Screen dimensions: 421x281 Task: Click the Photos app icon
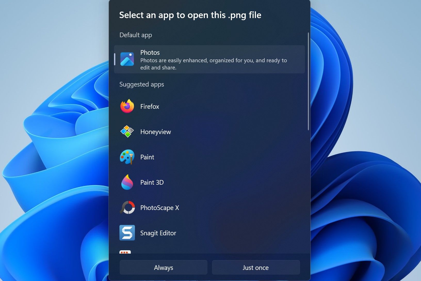click(127, 59)
